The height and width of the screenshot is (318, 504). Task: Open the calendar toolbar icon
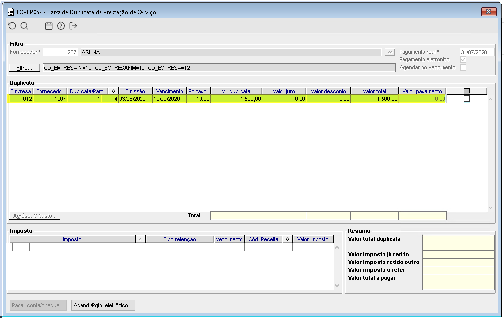pyautogui.click(x=48, y=26)
